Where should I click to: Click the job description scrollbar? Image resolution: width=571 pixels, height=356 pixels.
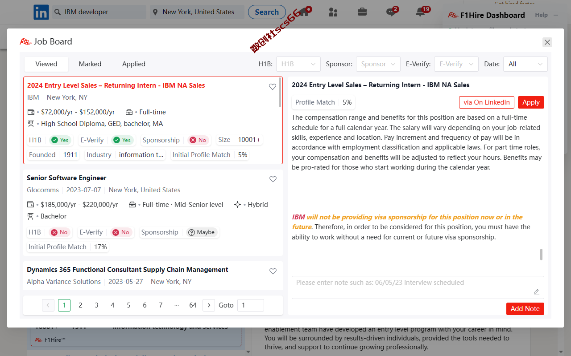tap(541, 255)
